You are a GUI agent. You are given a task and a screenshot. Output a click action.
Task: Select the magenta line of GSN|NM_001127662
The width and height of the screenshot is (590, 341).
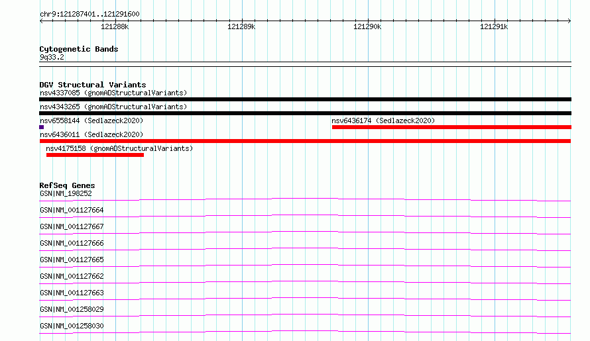tap(305, 282)
